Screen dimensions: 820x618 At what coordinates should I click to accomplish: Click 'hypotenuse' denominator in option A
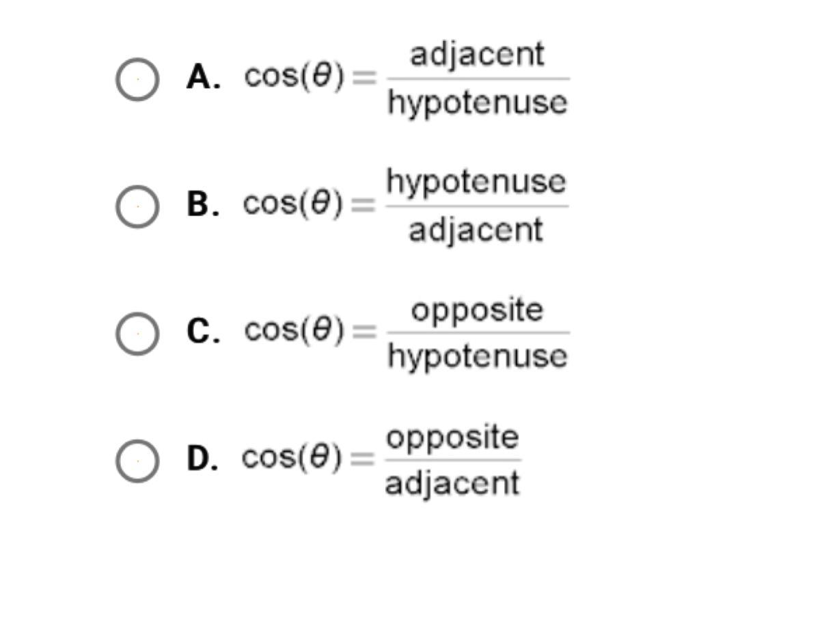pos(478,103)
